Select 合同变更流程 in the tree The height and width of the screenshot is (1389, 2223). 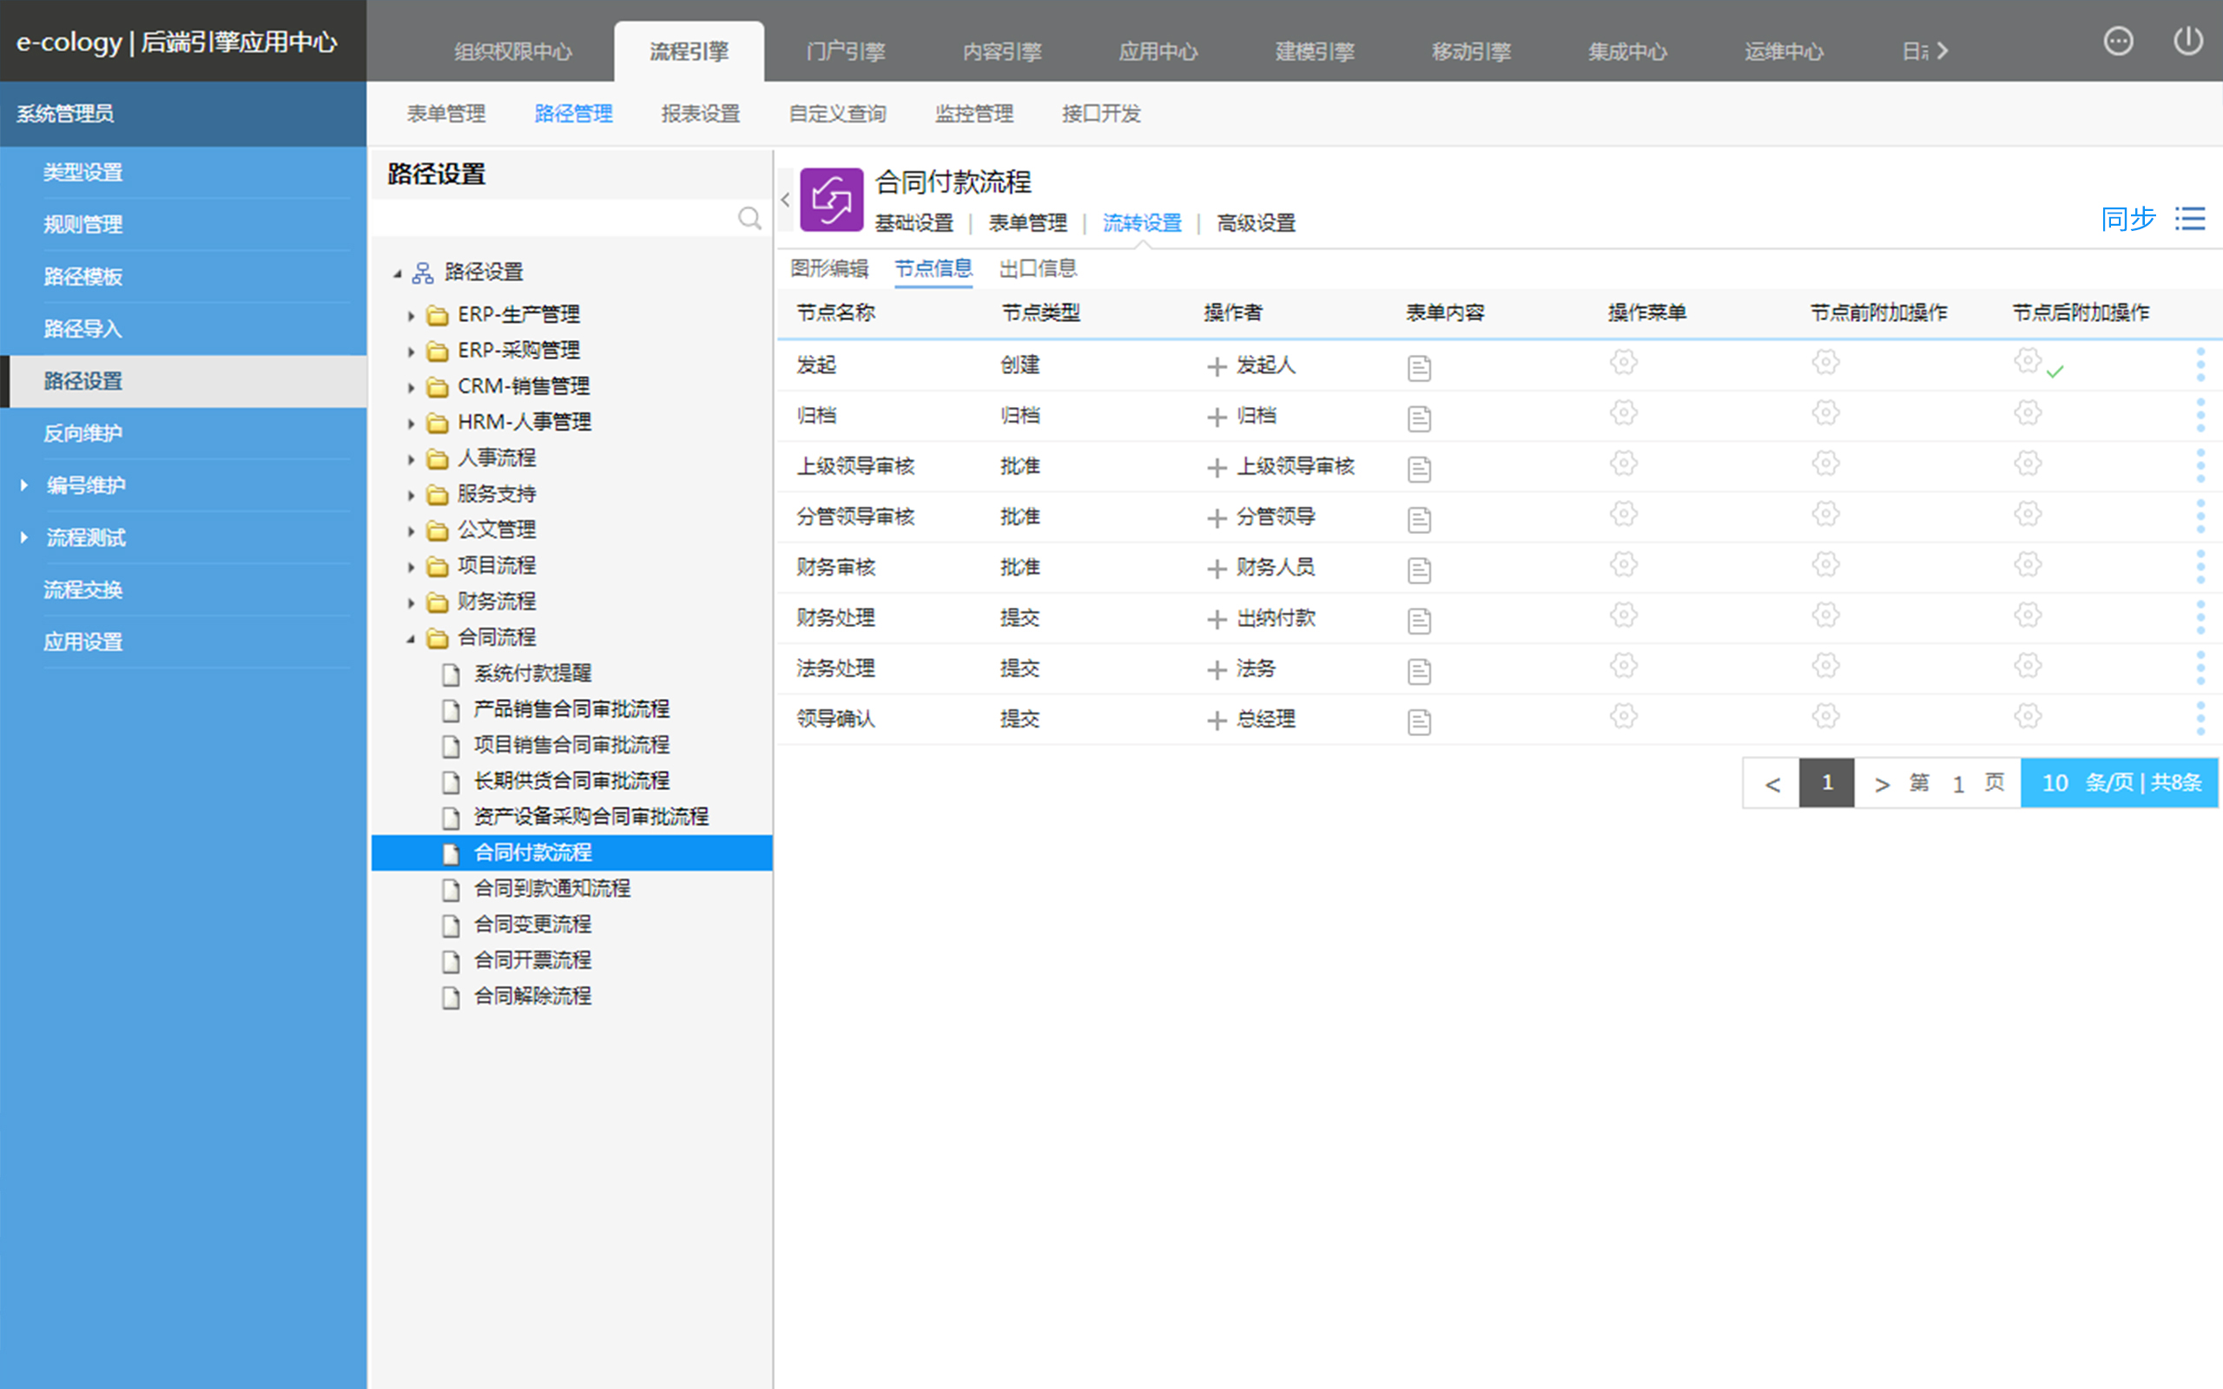pyautogui.click(x=531, y=925)
